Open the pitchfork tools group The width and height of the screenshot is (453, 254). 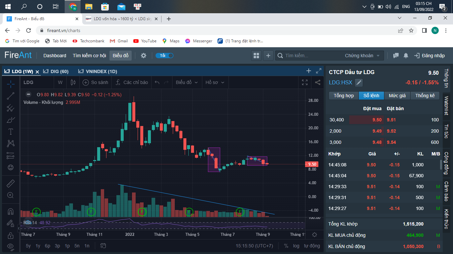point(11,108)
